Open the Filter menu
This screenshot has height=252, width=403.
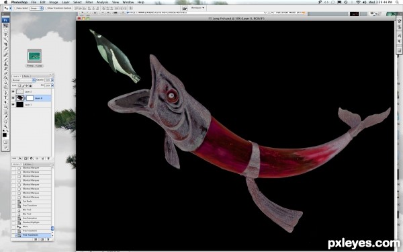coord(89,2)
